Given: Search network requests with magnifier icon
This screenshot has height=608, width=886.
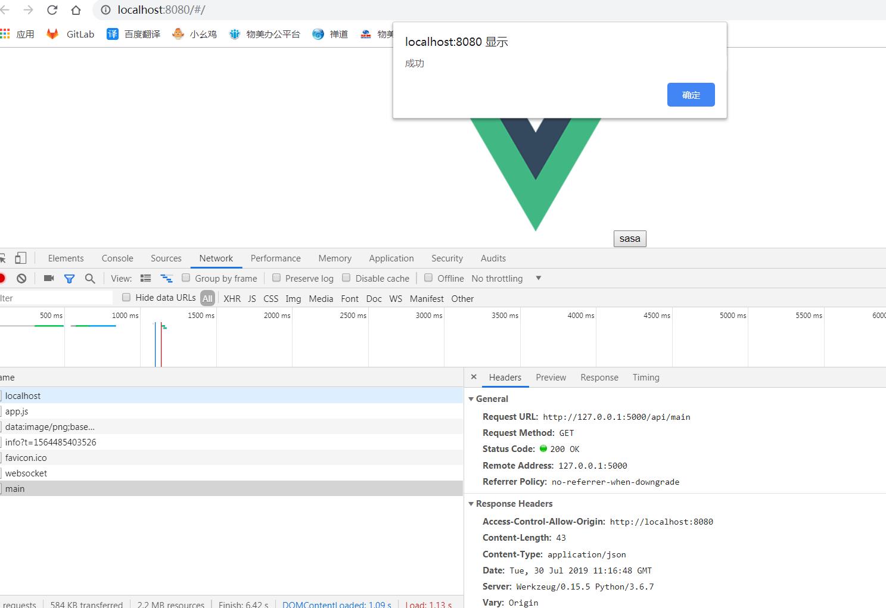Looking at the screenshot, I should coord(90,278).
